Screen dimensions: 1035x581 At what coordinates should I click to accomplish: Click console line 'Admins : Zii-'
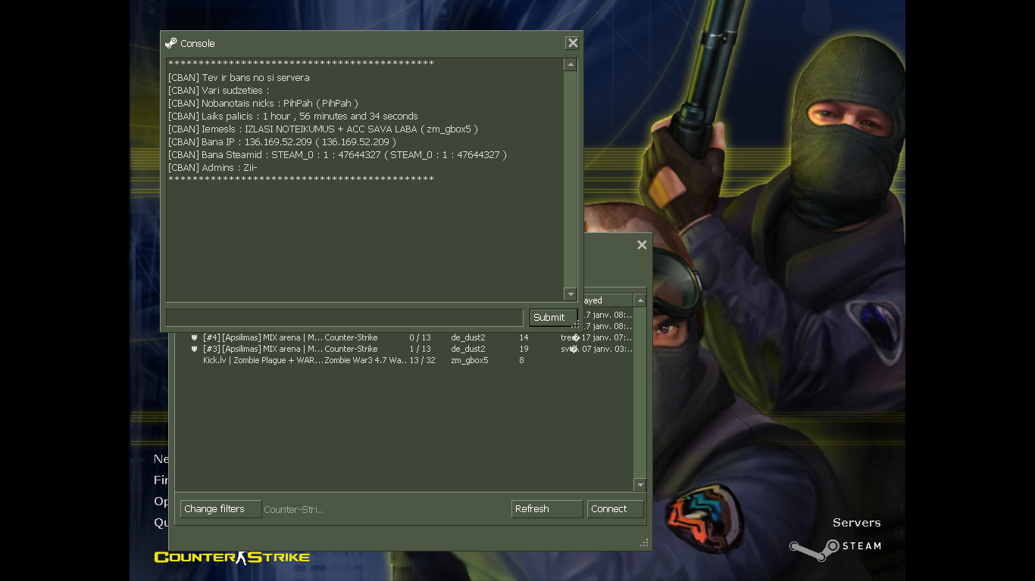[213, 167]
